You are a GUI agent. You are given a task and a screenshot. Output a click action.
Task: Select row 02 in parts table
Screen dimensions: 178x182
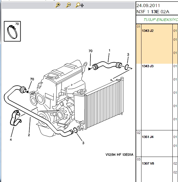click(139, 133)
